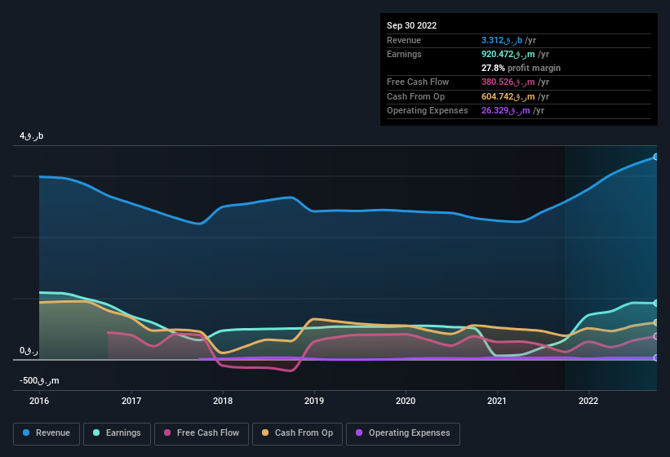Viewport: 670px width, 457px height.
Task: Click the 27.8% profit margin text
Action: 521,68
